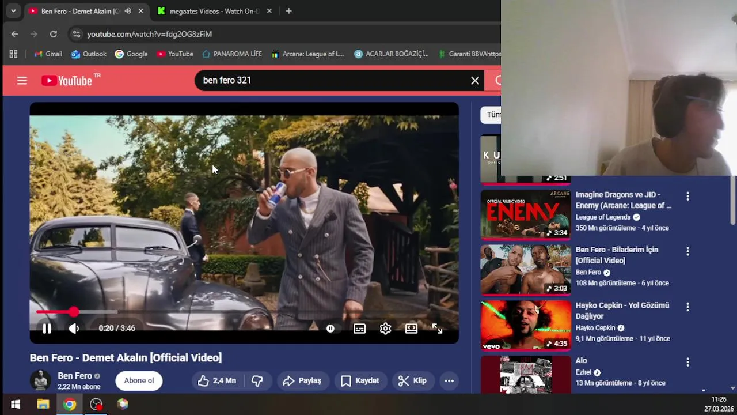Close the Ben Fero - Demet Akalın tab

140,11
